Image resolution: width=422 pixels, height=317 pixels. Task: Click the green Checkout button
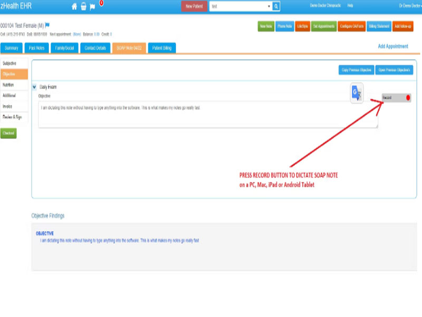(x=8, y=133)
